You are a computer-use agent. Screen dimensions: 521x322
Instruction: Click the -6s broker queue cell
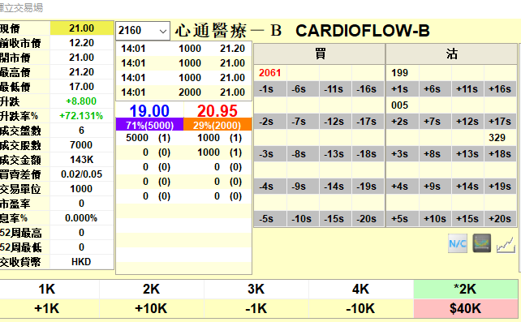point(303,89)
